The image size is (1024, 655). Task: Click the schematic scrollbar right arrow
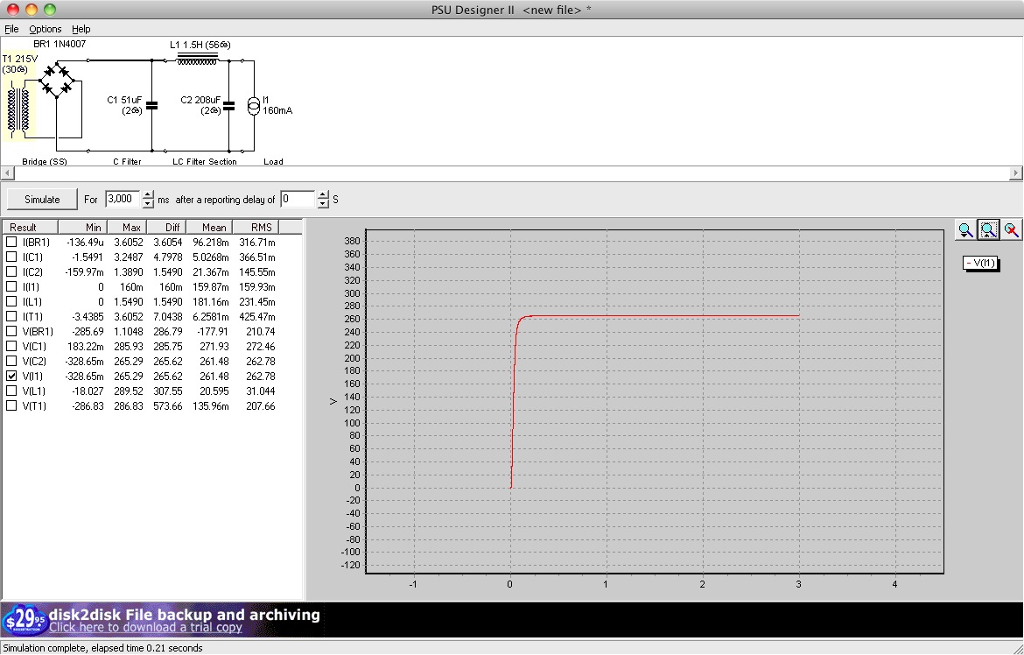1015,173
